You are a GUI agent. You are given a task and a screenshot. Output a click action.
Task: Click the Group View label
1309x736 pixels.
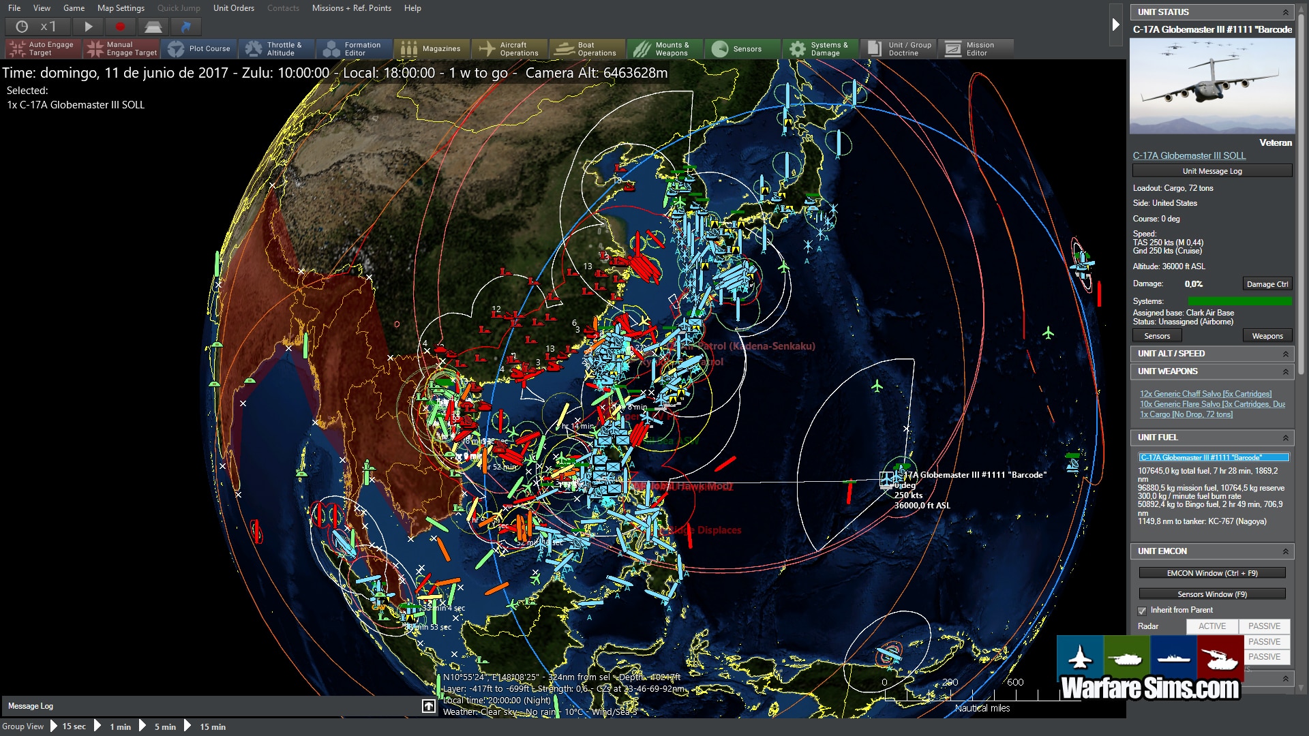(x=22, y=726)
